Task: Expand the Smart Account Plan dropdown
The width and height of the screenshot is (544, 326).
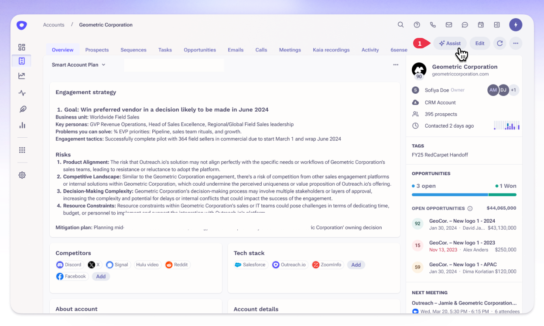Action: point(79,65)
